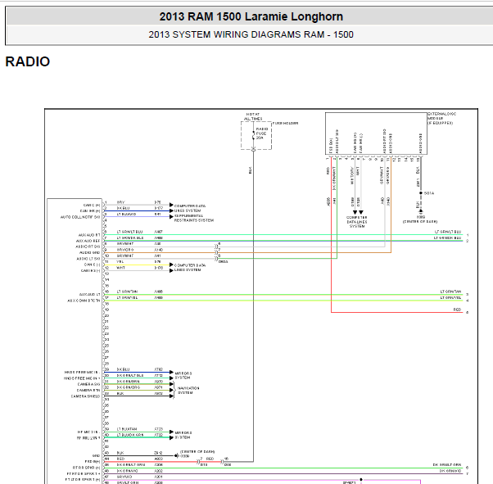Click the 'CAMERA SHIELD' pin label
493x484 pixels.
85,396
